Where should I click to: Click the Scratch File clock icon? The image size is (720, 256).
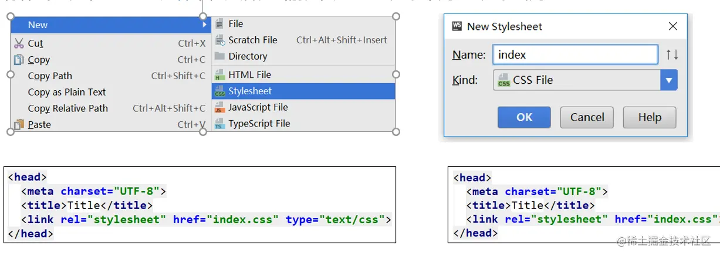[x=219, y=40]
